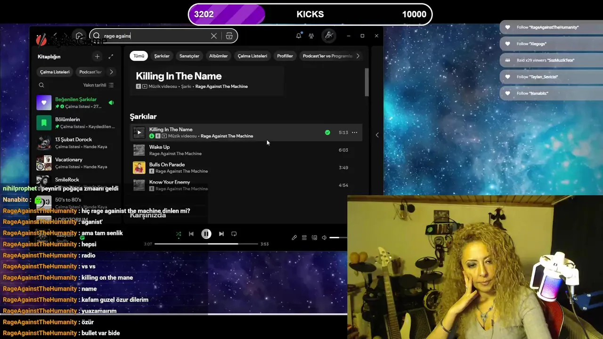Image resolution: width=603 pixels, height=339 pixels.
Task: Open the play queue icon
Action: [304, 238]
